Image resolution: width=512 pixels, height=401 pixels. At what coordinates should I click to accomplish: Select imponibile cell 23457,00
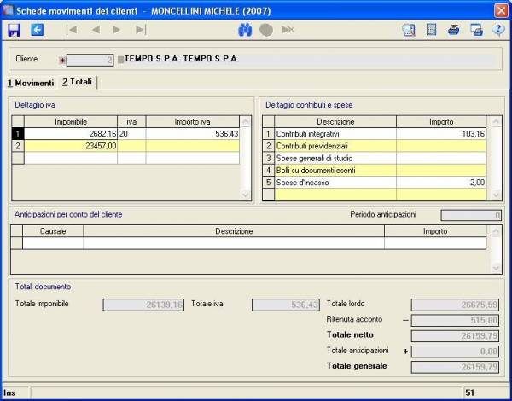tap(71, 146)
